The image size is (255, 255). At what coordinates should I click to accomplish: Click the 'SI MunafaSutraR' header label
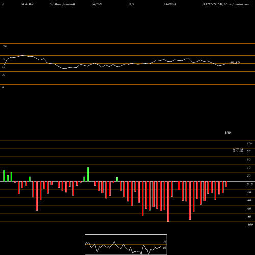(x=63, y=4)
